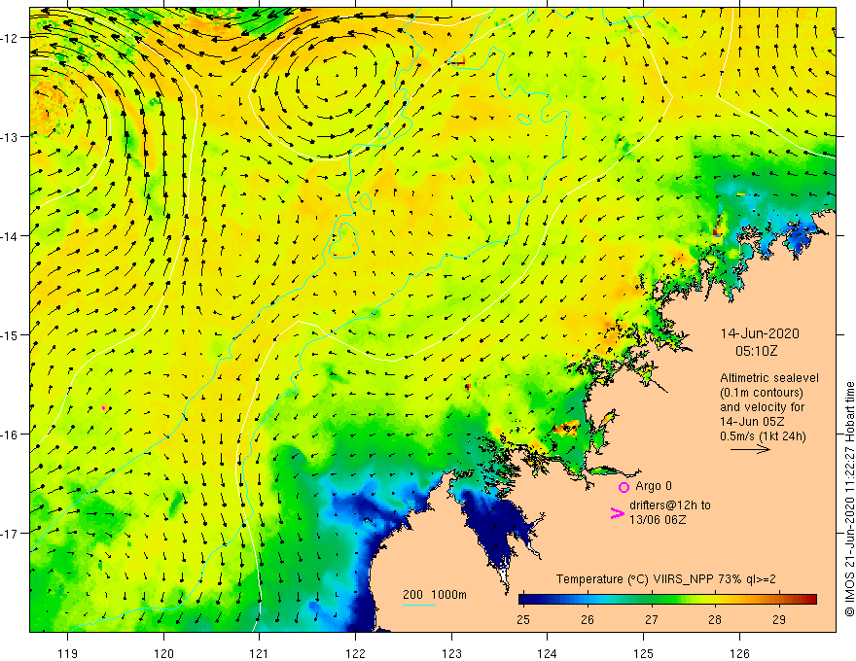
Task: Click the magenta drifter arrowhead legend marker
Action: [x=617, y=512]
